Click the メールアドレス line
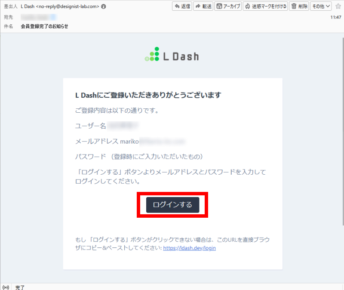Viewport: 344px width, 290px height. [x=130, y=141]
